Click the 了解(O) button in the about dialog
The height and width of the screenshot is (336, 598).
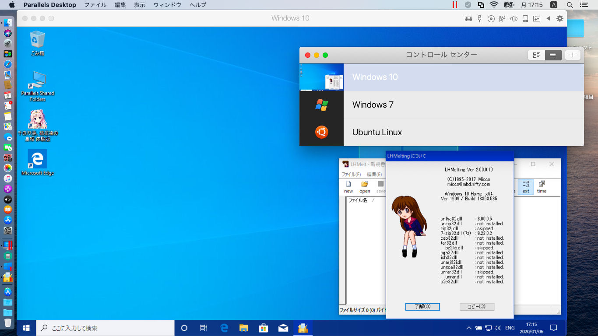pos(422,307)
